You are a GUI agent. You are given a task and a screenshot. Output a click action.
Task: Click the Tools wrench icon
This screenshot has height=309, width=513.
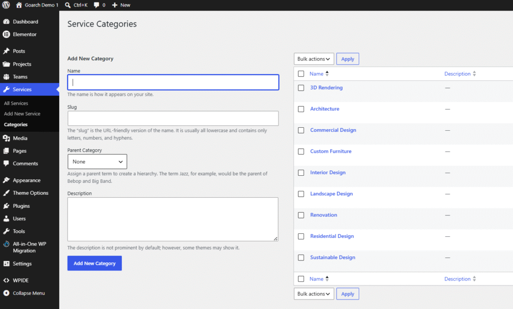[x=6, y=231]
